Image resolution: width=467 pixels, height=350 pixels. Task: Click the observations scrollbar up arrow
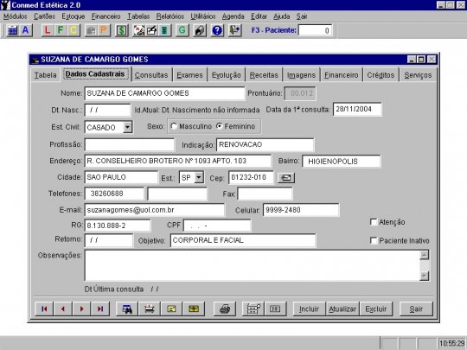pos(424,255)
